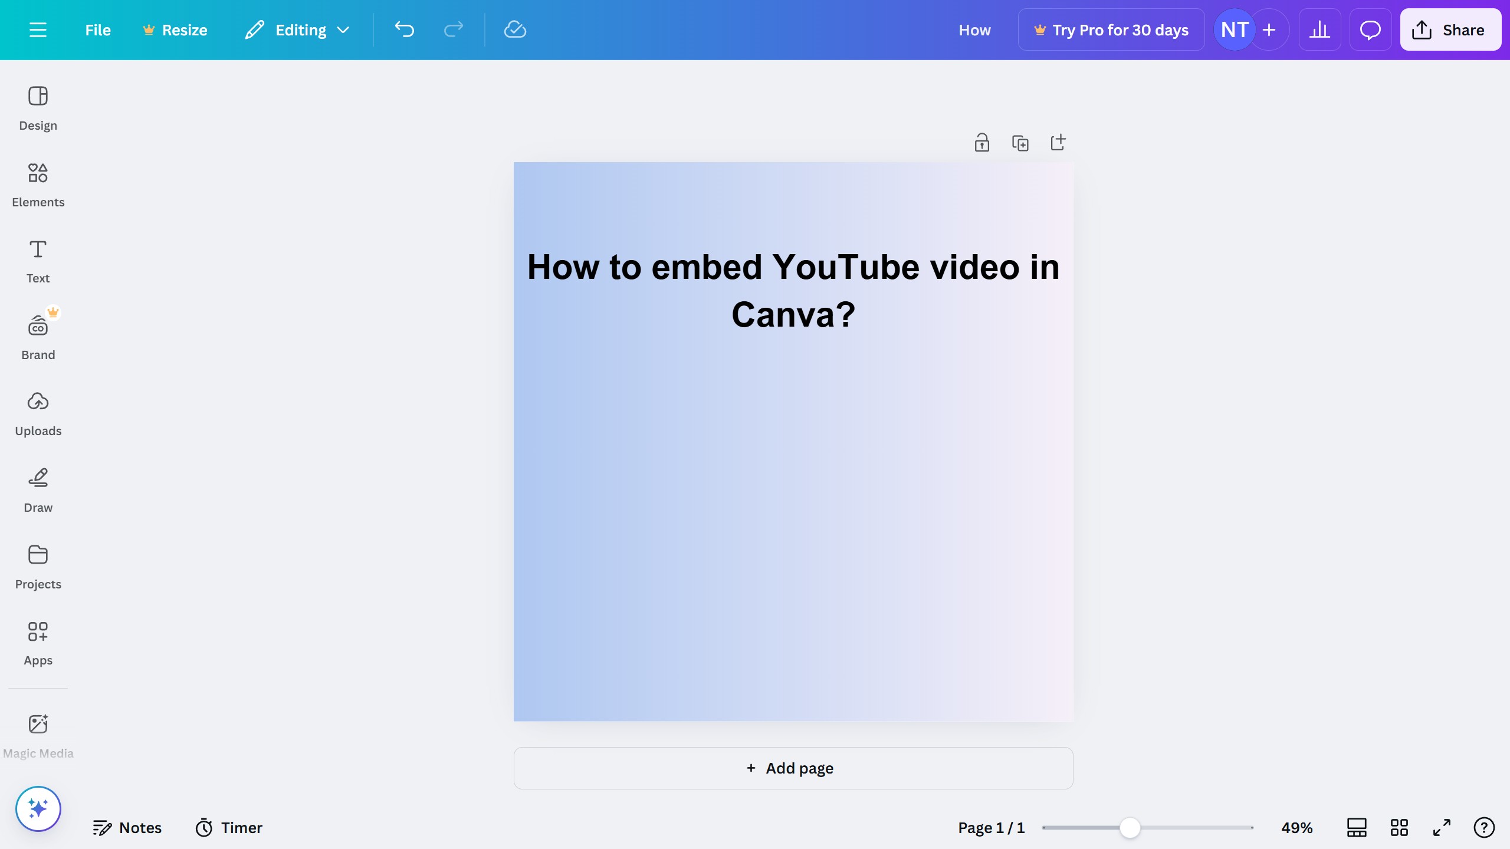The height and width of the screenshot is (849, 1510).
Task: Open the Notes panel
Action: (127, 827)
